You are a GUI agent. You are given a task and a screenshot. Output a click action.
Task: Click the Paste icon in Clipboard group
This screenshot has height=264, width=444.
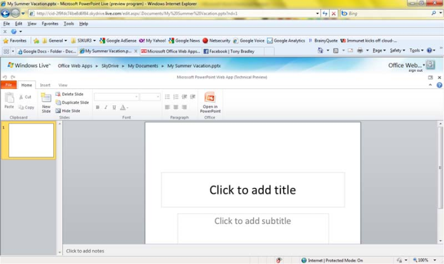point(9,98)
